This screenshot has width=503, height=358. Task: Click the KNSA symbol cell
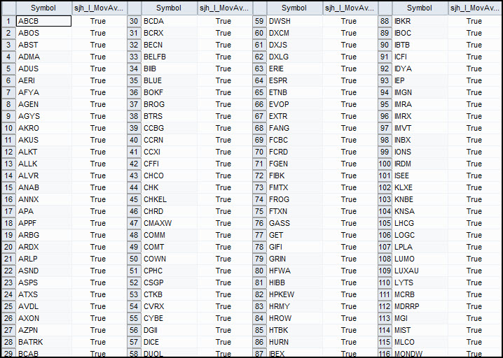[x=420, y=211]
